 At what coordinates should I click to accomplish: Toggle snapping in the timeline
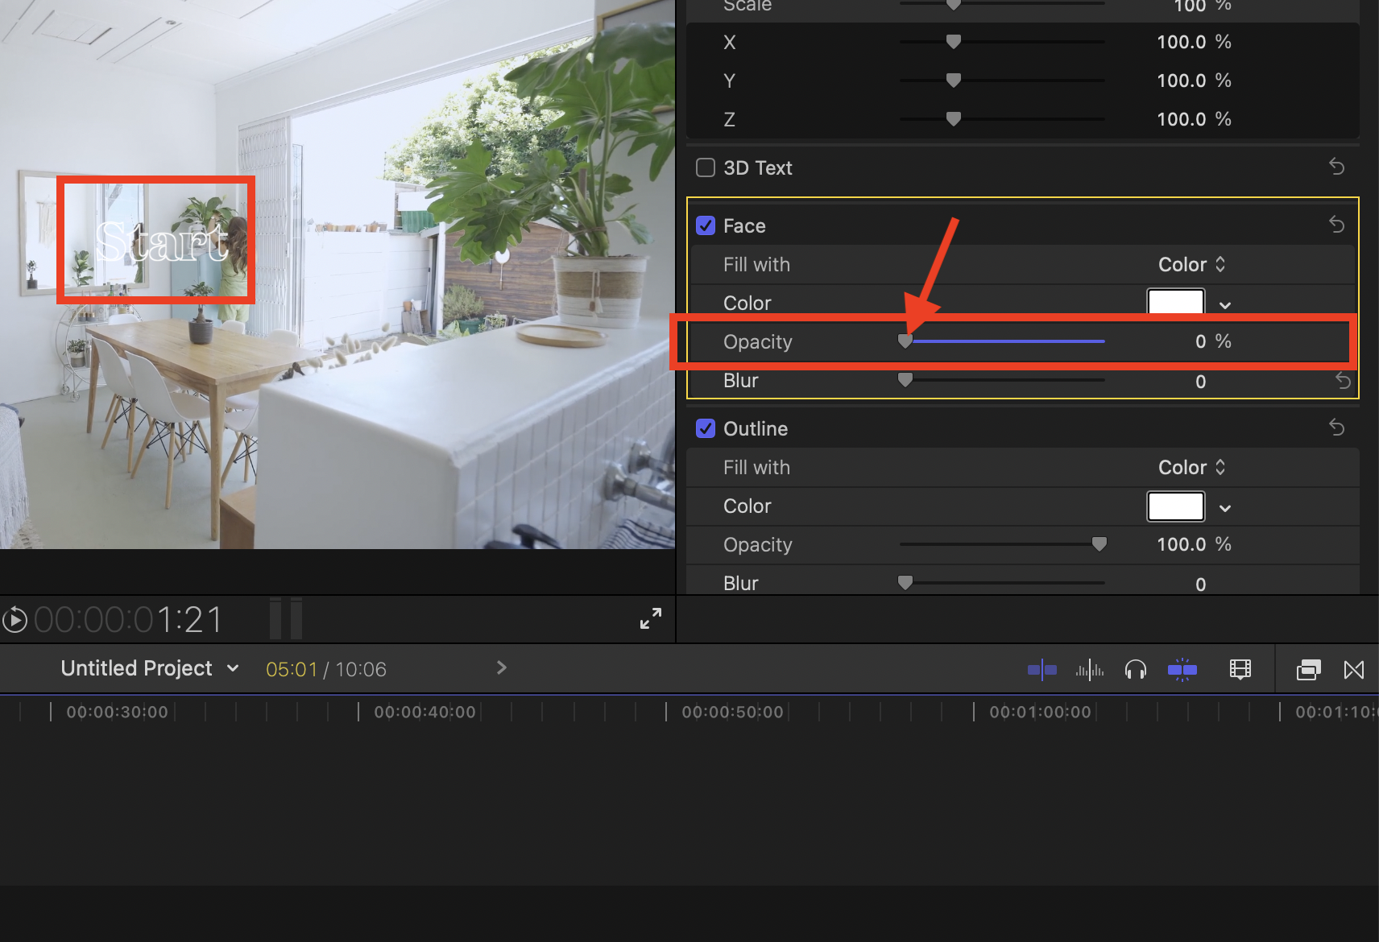point(1182,669)
